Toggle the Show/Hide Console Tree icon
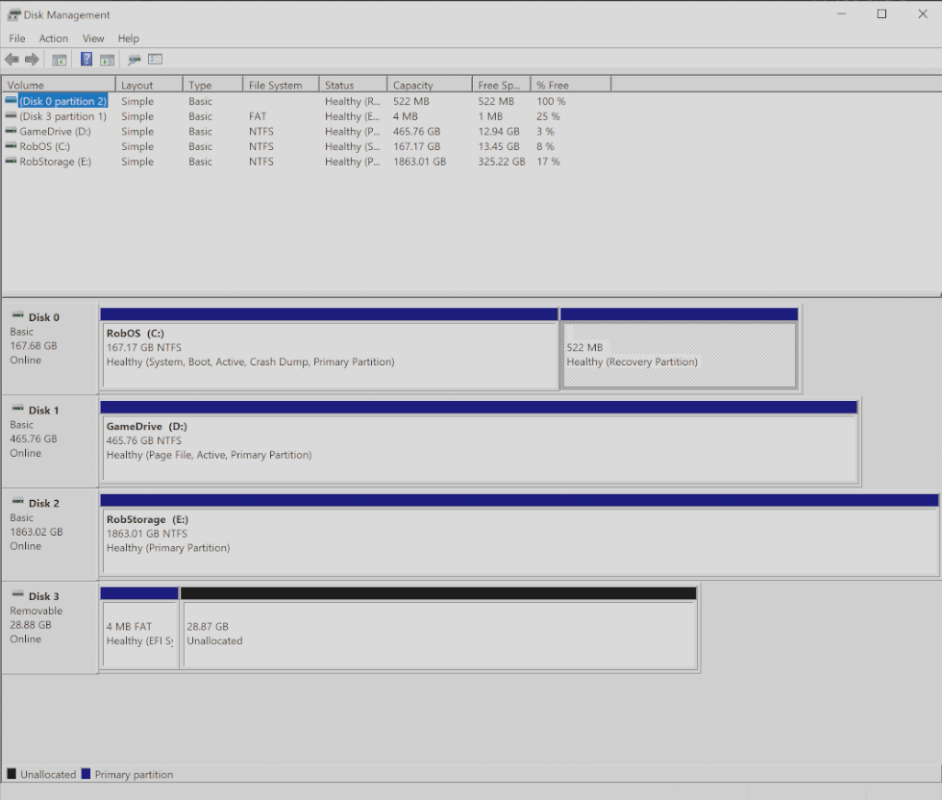Screen dimensions: 942x800 coord(60,60)
